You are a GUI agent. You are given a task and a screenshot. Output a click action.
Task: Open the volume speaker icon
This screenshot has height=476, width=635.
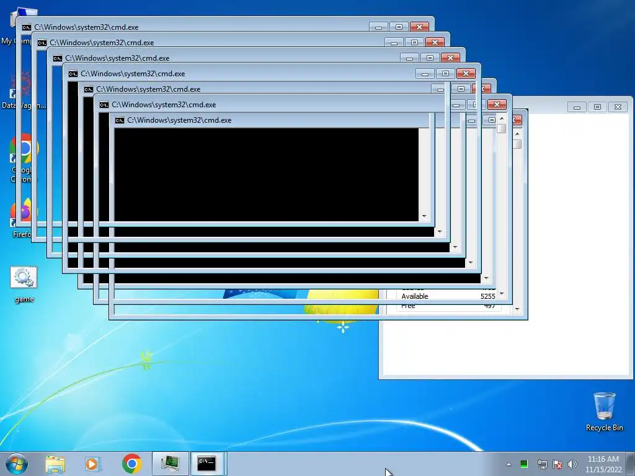point(572,464)
